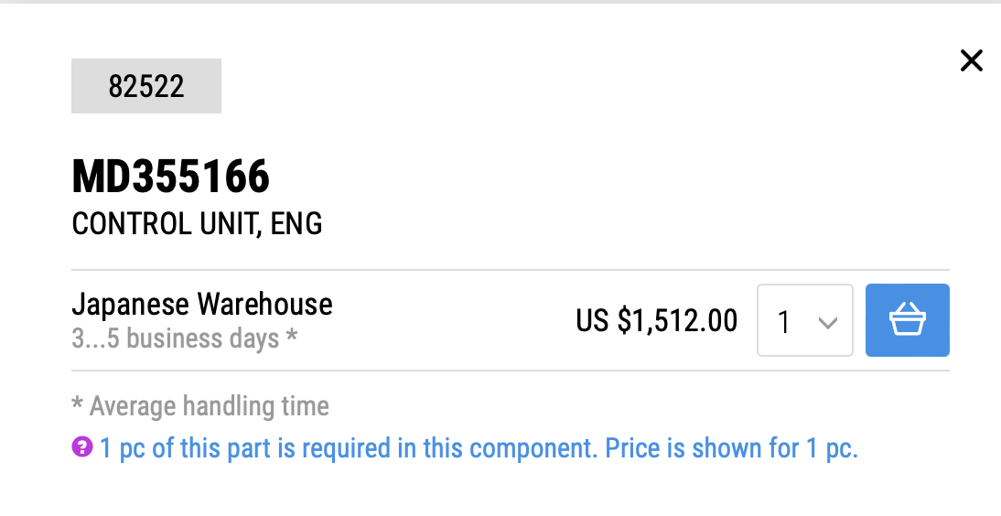Click the MD355166 part number heading
The height and width of the screenshot is (516, 1001).
pyautogui.click(x=170, y=177)
